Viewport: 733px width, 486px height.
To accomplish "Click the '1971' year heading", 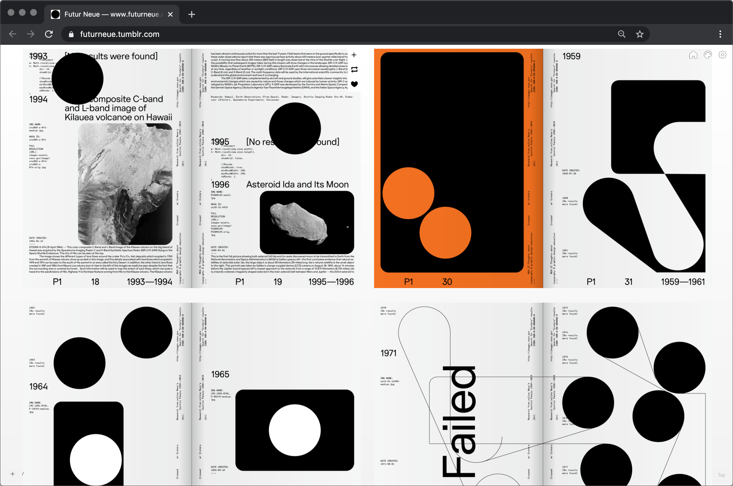I will pyautogui.click(x=388, y=353).
